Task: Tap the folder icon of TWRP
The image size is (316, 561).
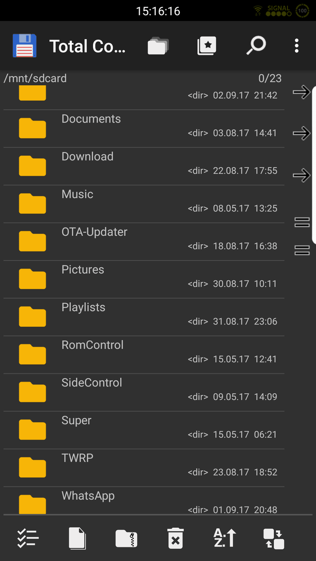Action: (32, 468)
